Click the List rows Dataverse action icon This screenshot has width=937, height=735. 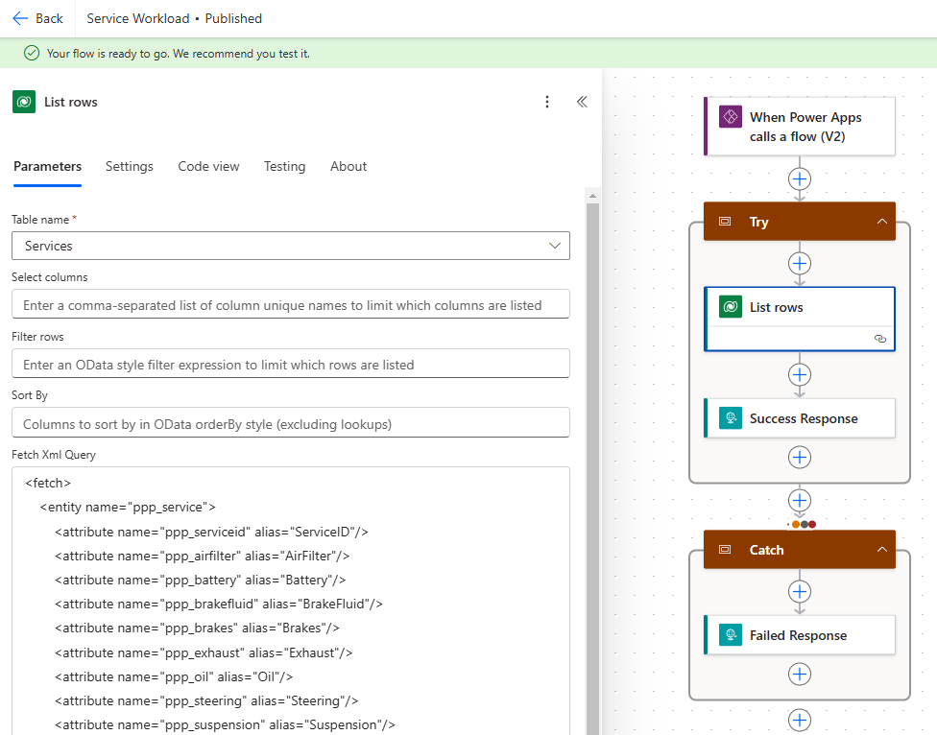[x=730, y=307]
